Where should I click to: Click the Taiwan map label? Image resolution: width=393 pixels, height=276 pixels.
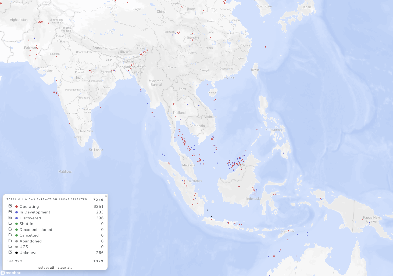tap(255, 70)
